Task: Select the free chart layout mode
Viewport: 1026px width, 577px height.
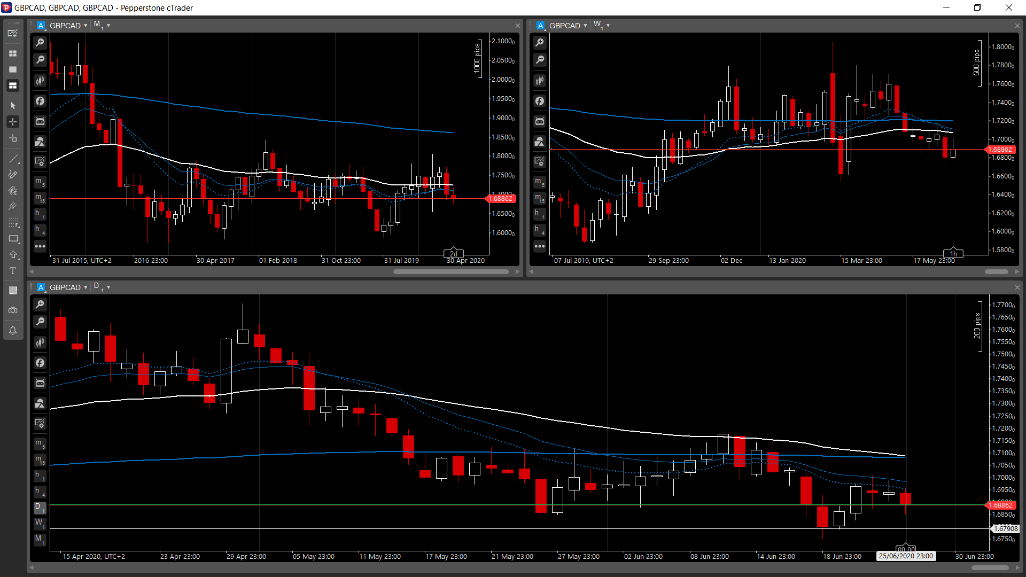Action: tap(13, 85)
